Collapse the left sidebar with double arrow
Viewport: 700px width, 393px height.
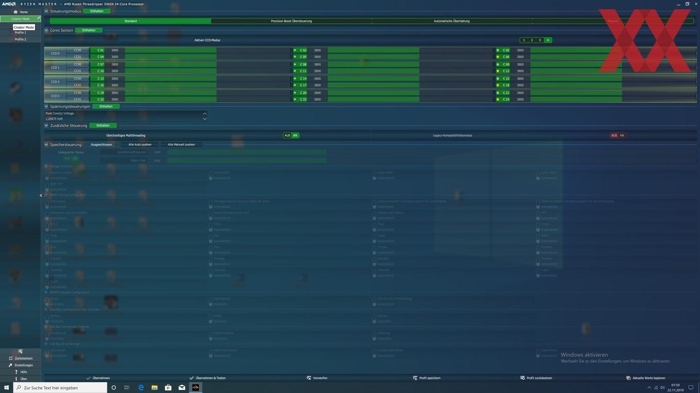pos(41,195)
